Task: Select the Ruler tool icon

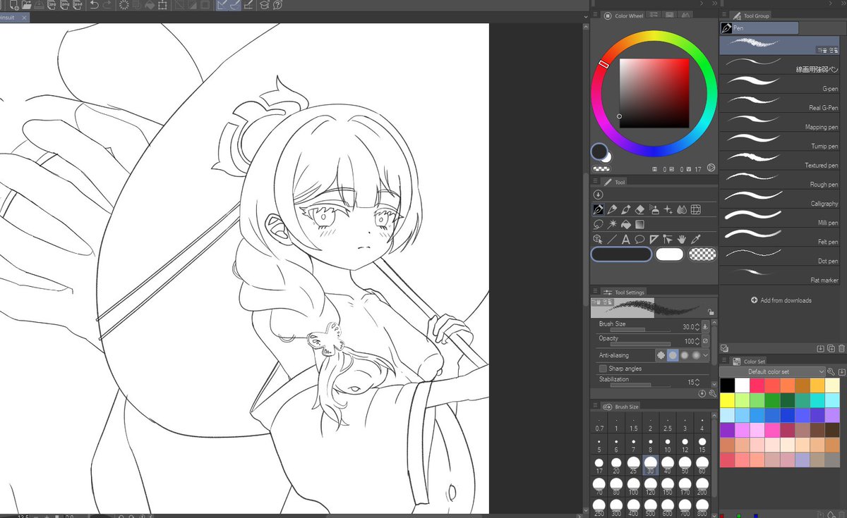Action: (x=654, y=239)
